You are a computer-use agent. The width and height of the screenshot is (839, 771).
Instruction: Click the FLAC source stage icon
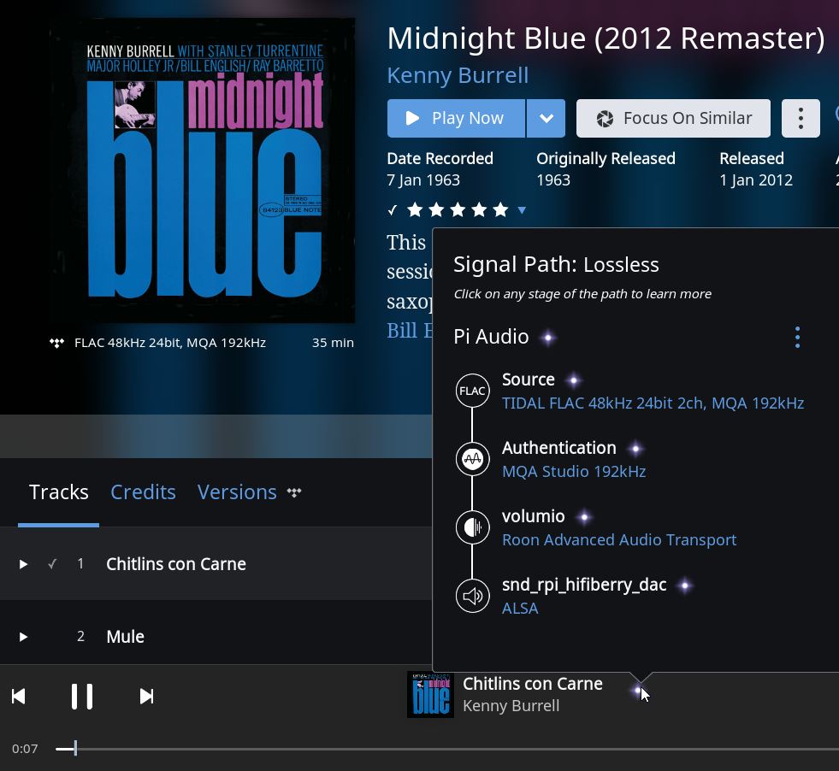point(472,391)
